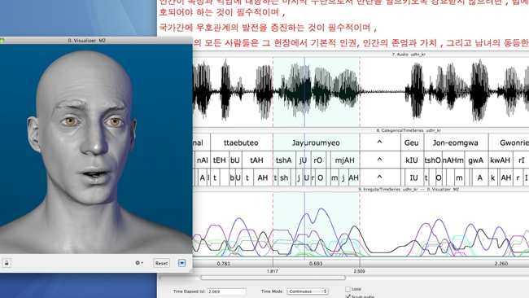The height and width of the screenshot is (298, 529).
Task: Select the Jayuroumyeo word segment
Action: 316,142
